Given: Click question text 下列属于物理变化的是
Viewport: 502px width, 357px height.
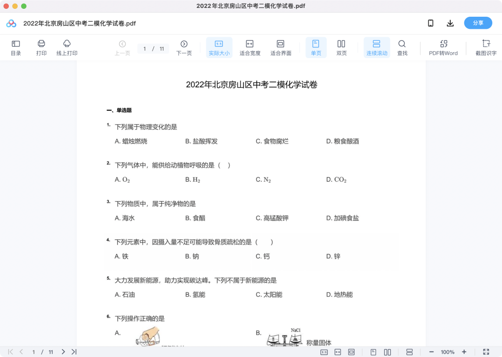Looking at the screenshot, I should pos(146,127).
